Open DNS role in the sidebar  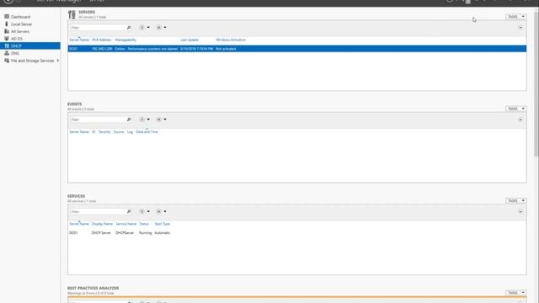click(x=15, y=53)
